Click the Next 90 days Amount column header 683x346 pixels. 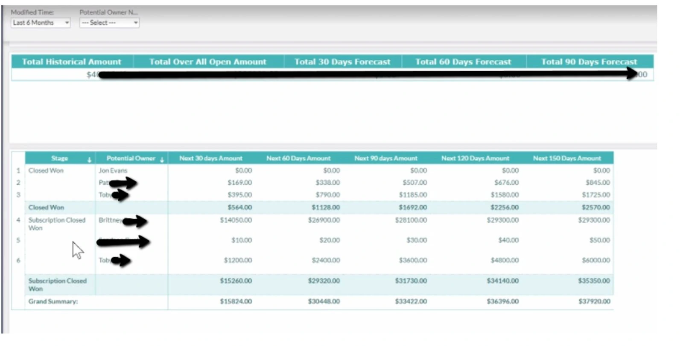385,158
